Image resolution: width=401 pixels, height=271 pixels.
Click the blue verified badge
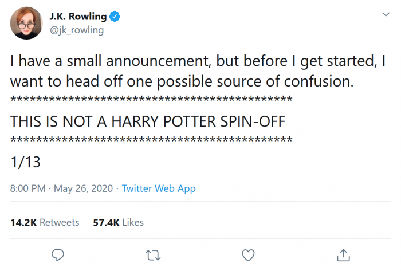[115, 17]
